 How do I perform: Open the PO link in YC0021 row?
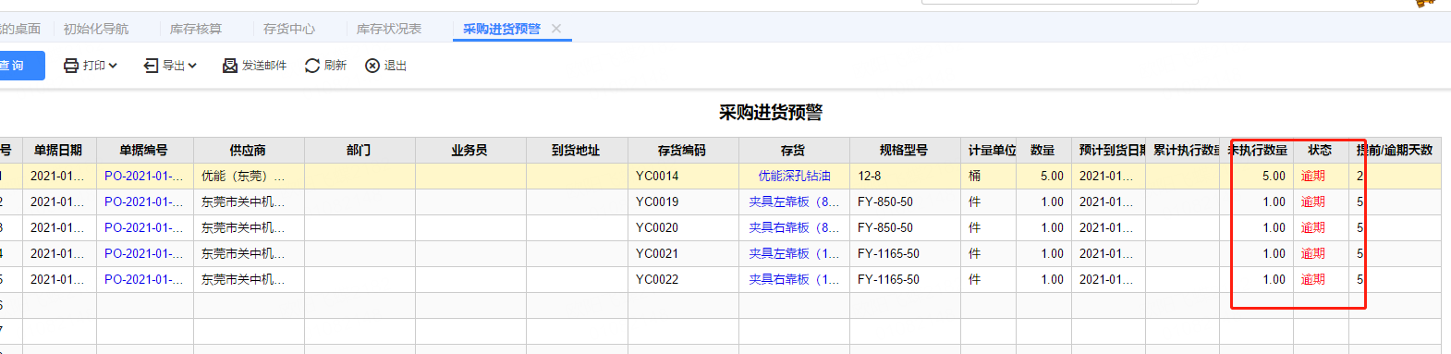(143, 253)
